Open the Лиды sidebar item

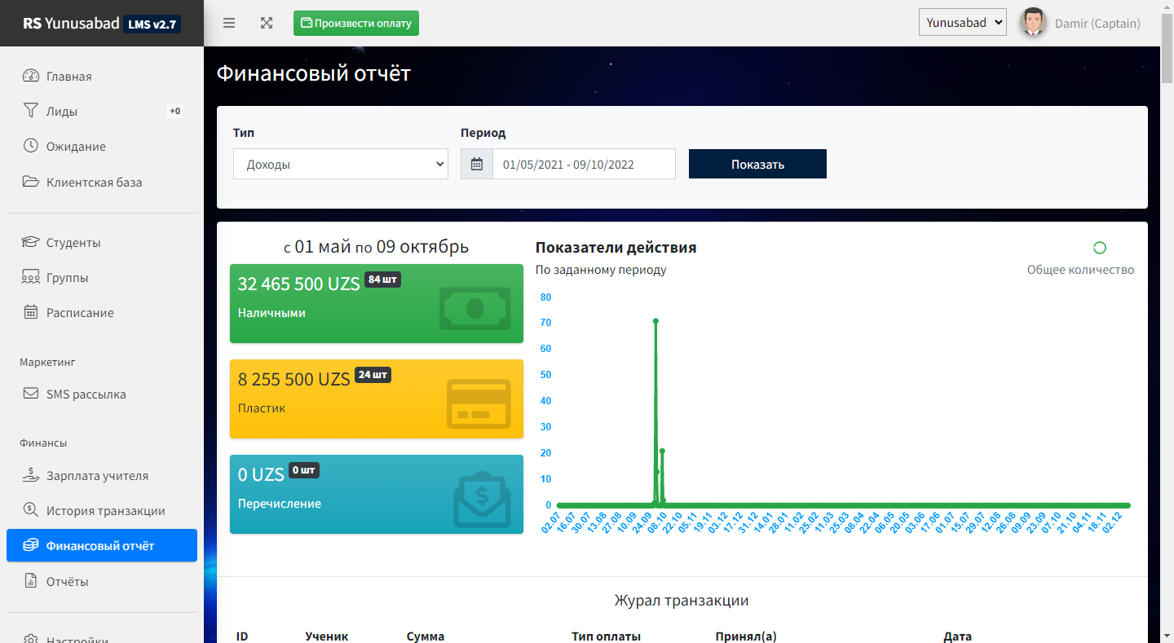pos(62,112)
